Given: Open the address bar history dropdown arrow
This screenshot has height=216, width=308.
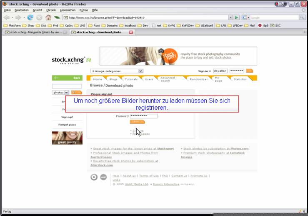Looking at the screenshot, I should pyautogui.click(x=230, y=17).
